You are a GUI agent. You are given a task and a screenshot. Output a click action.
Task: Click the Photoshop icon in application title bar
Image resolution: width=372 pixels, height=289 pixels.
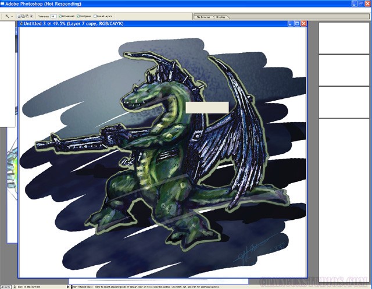pyautogui.click(x=3, y=3)
